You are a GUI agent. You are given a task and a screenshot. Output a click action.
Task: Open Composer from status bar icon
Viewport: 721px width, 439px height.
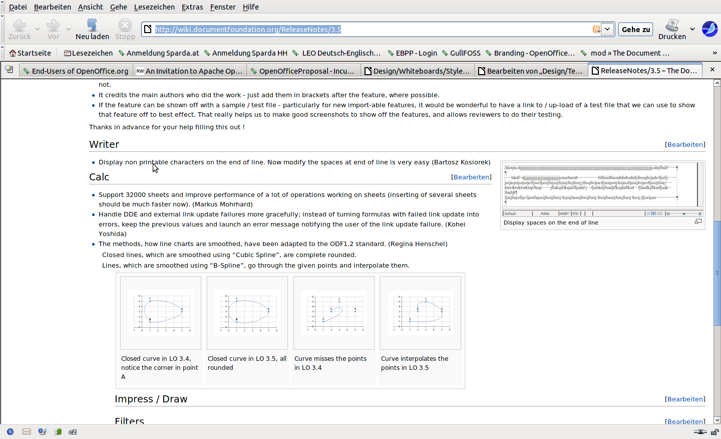[43, 431]
